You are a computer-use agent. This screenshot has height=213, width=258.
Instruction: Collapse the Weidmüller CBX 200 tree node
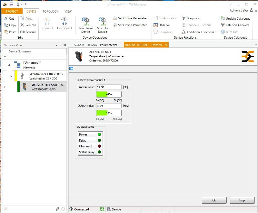12,76
